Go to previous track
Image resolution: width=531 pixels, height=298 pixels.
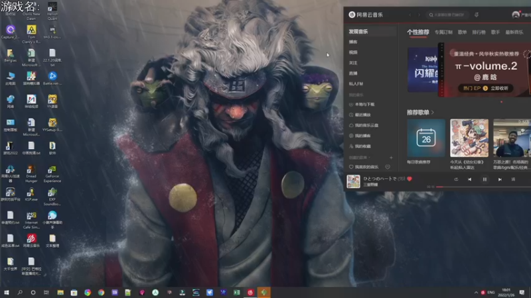tap(469, 179)
